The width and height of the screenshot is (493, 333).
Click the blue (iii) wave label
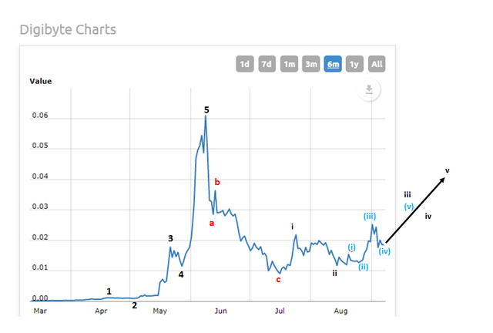(370, 217)
